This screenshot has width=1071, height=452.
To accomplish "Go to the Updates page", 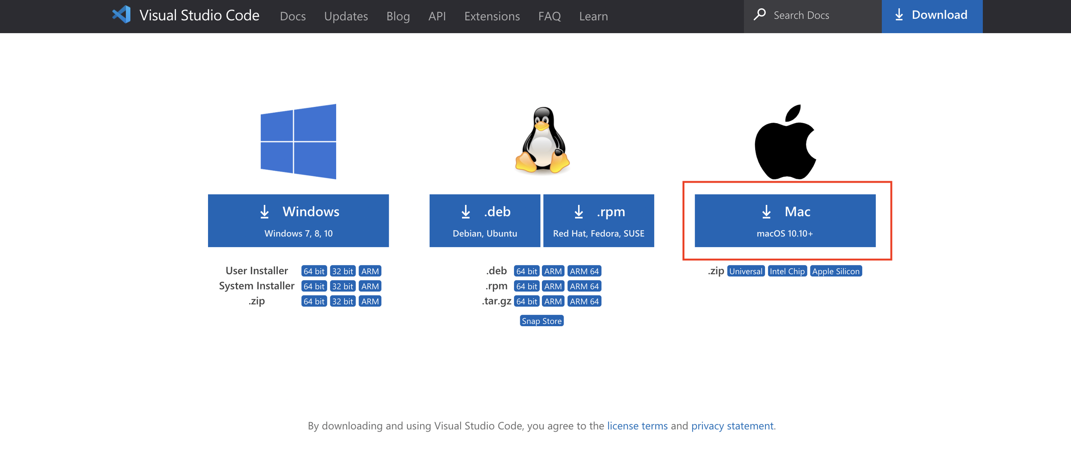I will click(346, 16).
